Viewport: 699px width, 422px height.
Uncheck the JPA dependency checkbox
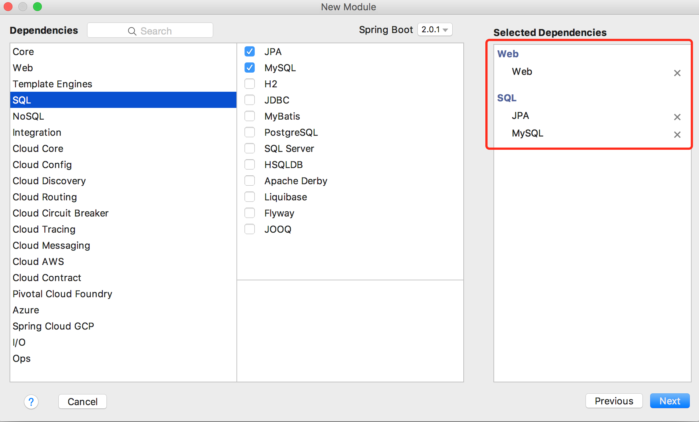coord(250,51)
